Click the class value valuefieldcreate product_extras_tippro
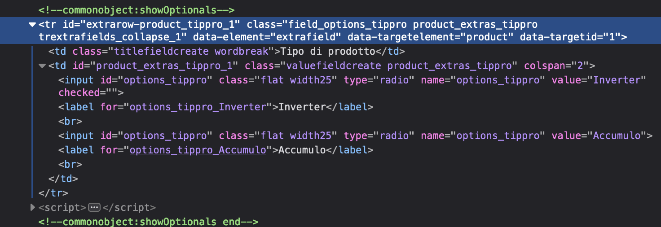The width and height of the screenshot is (661, 227). coord(400,66)
